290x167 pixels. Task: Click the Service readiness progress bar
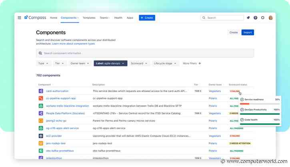coord(260,104)
